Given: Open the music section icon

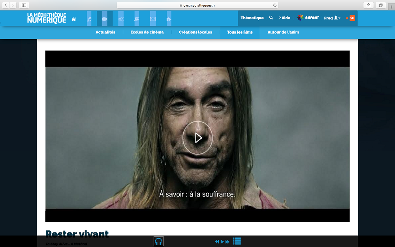Looking at the screenshot, I should point(89,19).
